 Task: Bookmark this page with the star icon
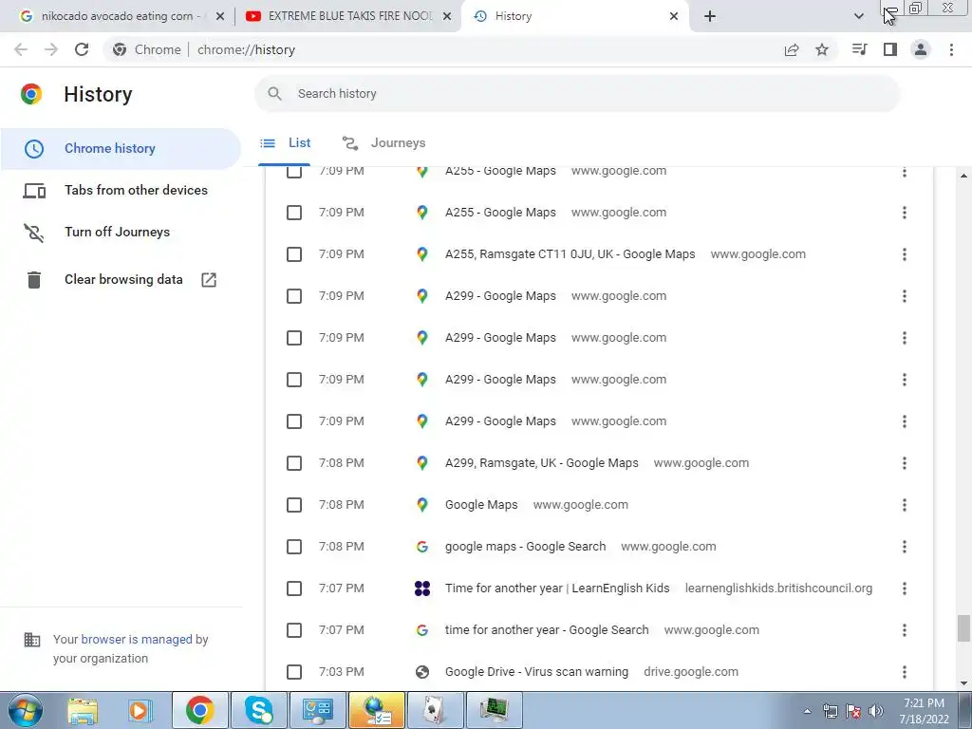pyautogui.click(x=822, y=49)
